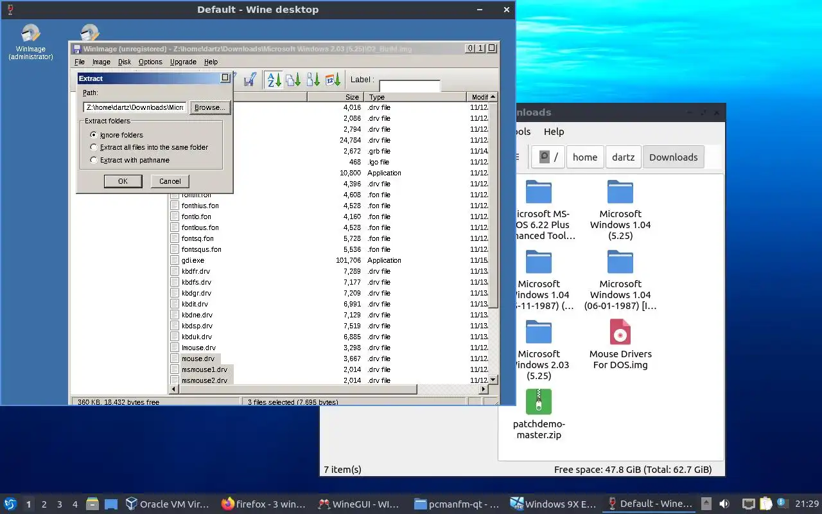Screen dimensions: 822x514
Task: Click the Label text field
Action: tap(410, 86)
